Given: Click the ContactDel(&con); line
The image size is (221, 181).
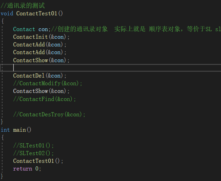Looking at the screenshot, I should pos(40,76).
